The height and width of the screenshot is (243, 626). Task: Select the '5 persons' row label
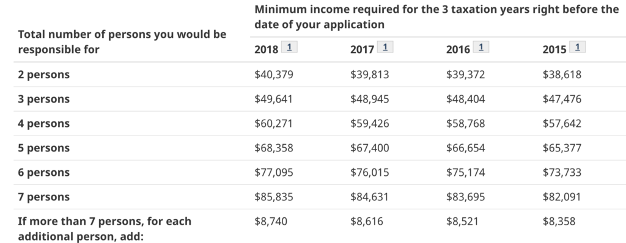43,148
